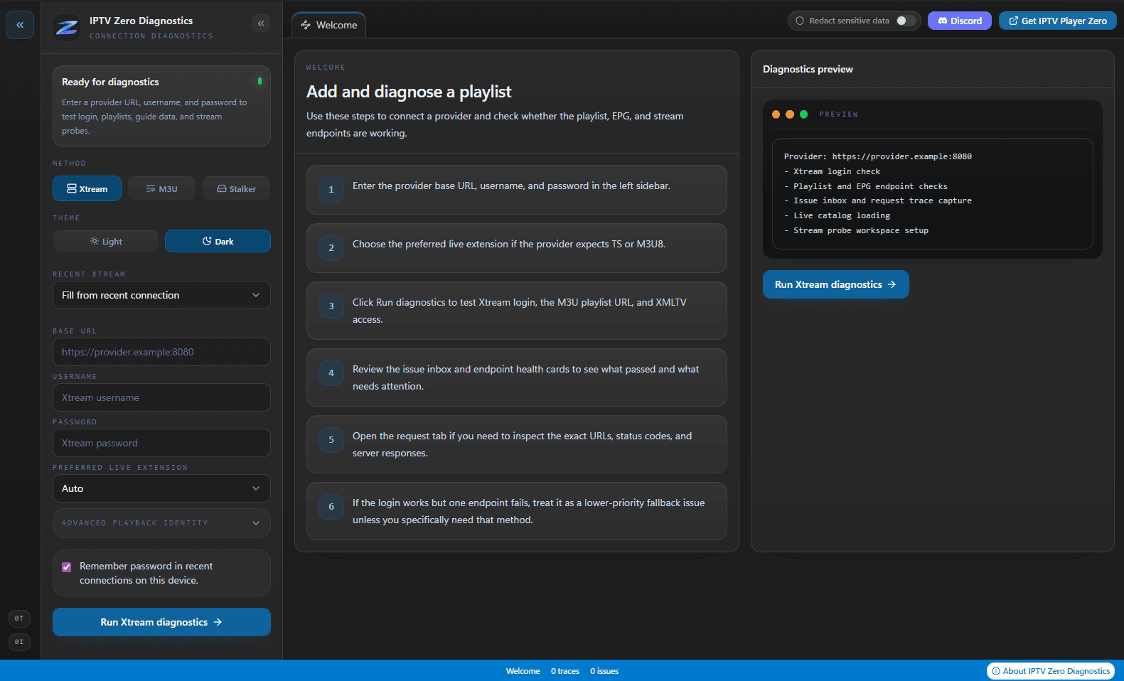Switch method to M3U
1124x681 pixels.
161,188
